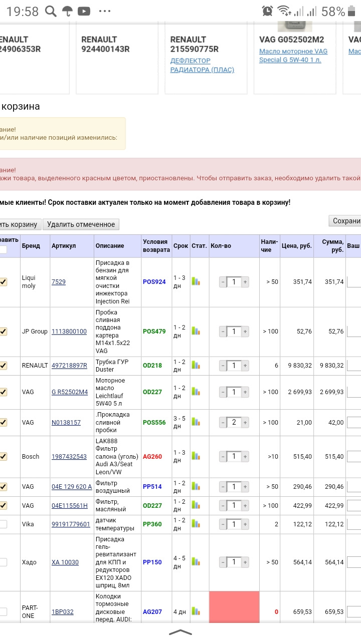361x641 pixels.
Task: Check the Хадо row checkbox
Action: tap(3, 562)
